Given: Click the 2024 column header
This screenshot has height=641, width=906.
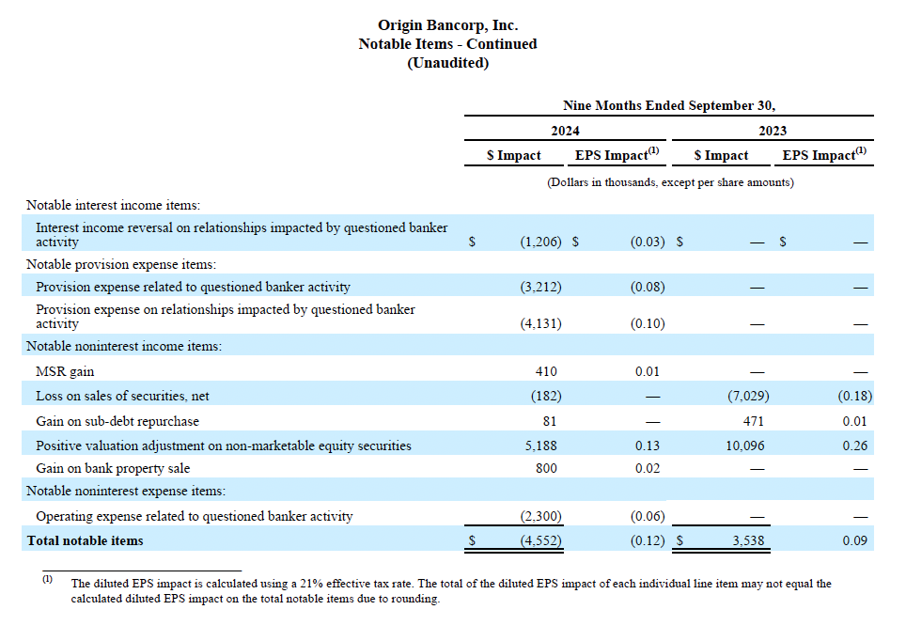Looking at the screenshot, I should click(x=565, y=131).
